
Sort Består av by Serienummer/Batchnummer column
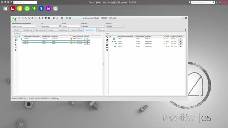[32, 37]
